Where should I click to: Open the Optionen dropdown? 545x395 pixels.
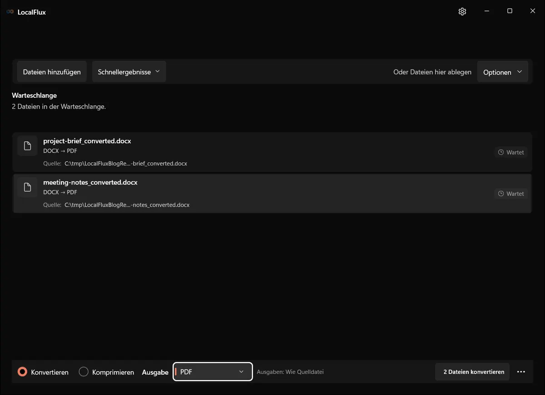click(503, 72)
